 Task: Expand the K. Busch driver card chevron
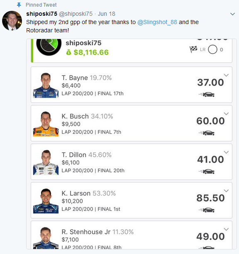226,114
